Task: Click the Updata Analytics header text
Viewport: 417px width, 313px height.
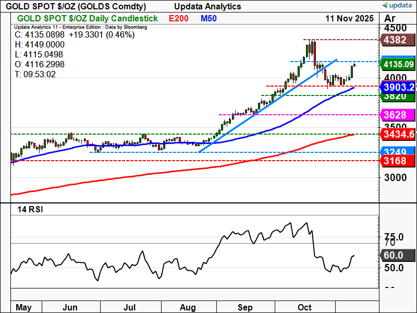Action: pyautogui.click(x=207, y=6)
